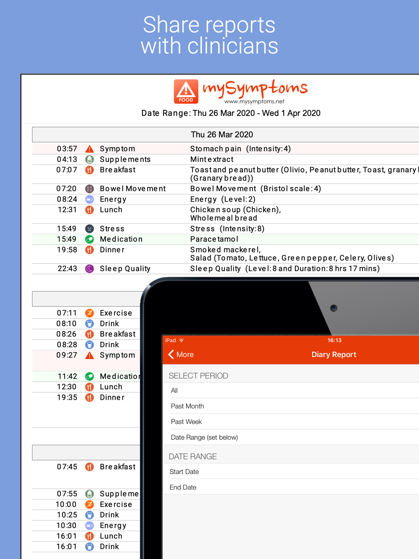Tap the 08:26 Breakfast icon
419x559 pixels.
click(x=89, y=334)
